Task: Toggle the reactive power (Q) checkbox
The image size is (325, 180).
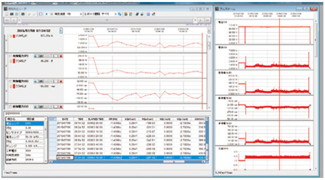Action: click(10, 81)
